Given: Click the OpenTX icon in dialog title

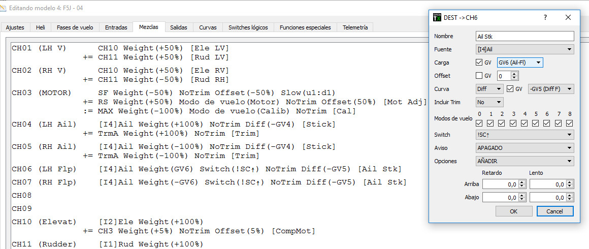Looking at the screenshot, I should coord(437,17).
